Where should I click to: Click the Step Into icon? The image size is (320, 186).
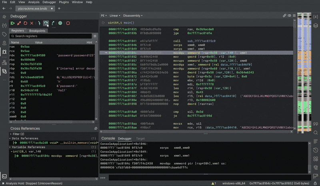click(39, 23)
